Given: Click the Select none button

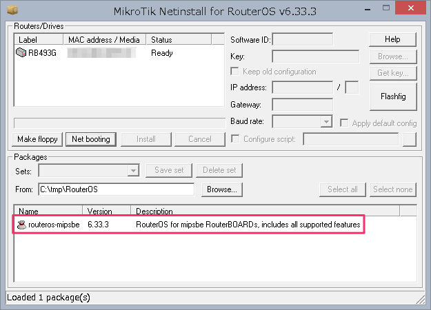Looking at the screenshot, I should coord(393,189).
